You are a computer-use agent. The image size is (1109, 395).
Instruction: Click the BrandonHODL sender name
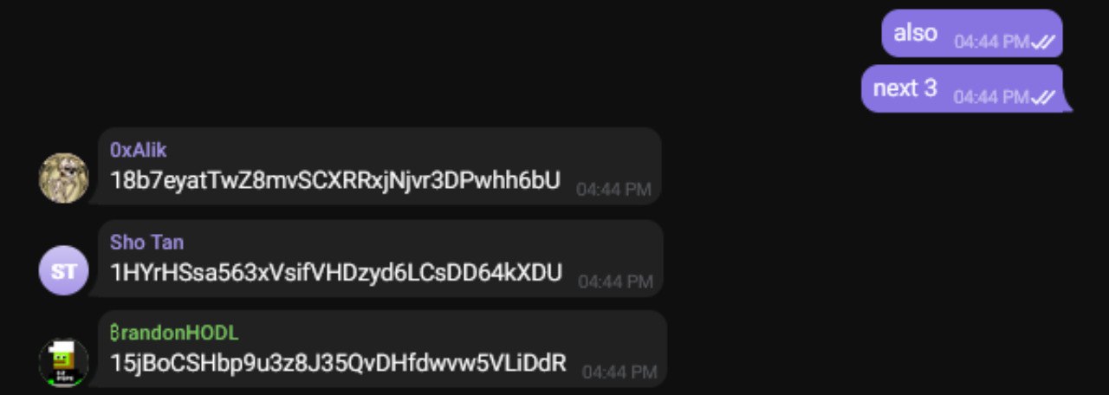[174, 333]
